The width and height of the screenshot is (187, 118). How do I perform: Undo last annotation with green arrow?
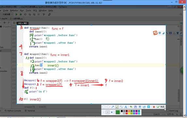(x=131, y=107)
